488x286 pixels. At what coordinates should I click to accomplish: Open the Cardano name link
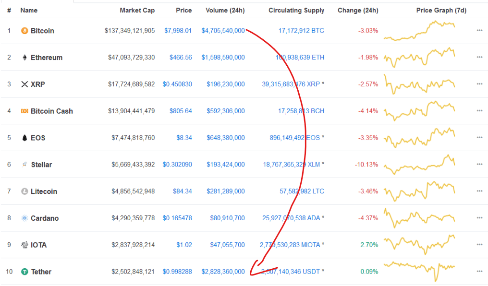pyautogui.click(x=45, y=218)
